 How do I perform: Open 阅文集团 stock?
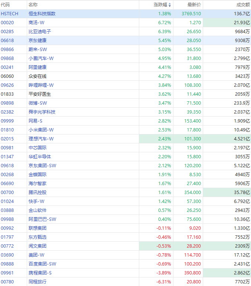pos(38,246)
